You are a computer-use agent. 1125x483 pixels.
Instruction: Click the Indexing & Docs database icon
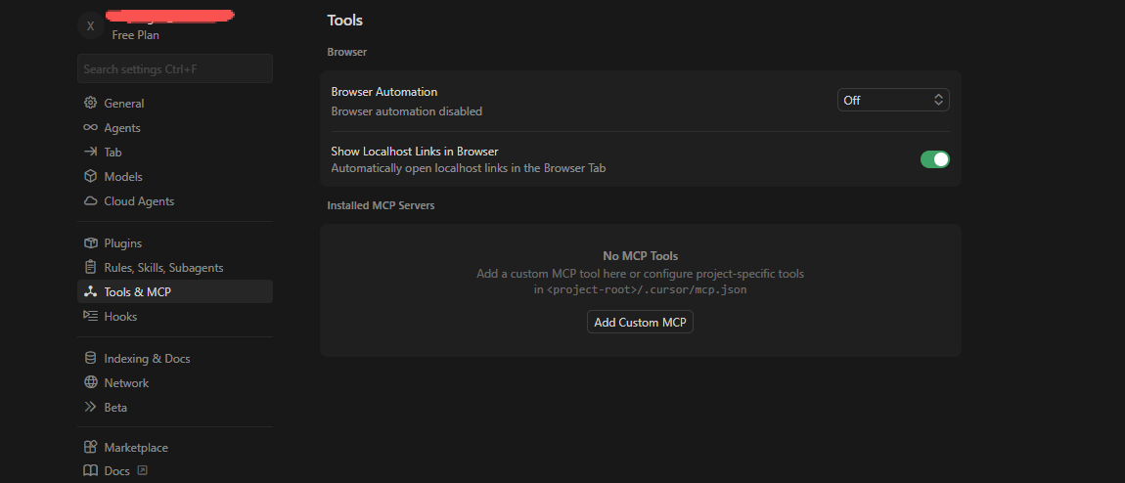(x=90, y=359)
